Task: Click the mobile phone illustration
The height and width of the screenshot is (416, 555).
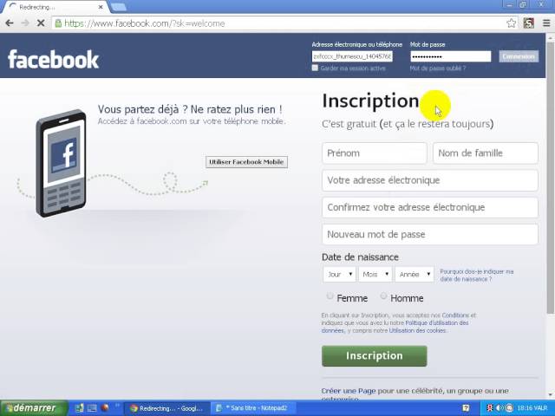Action: 62,163
